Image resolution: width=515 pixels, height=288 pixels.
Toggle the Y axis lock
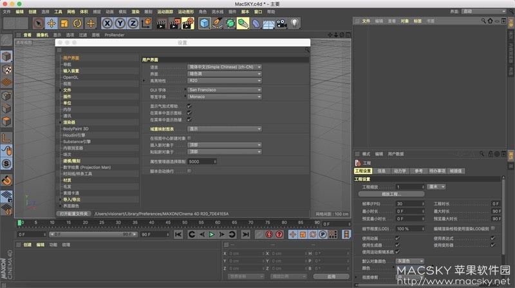point(120,23)
